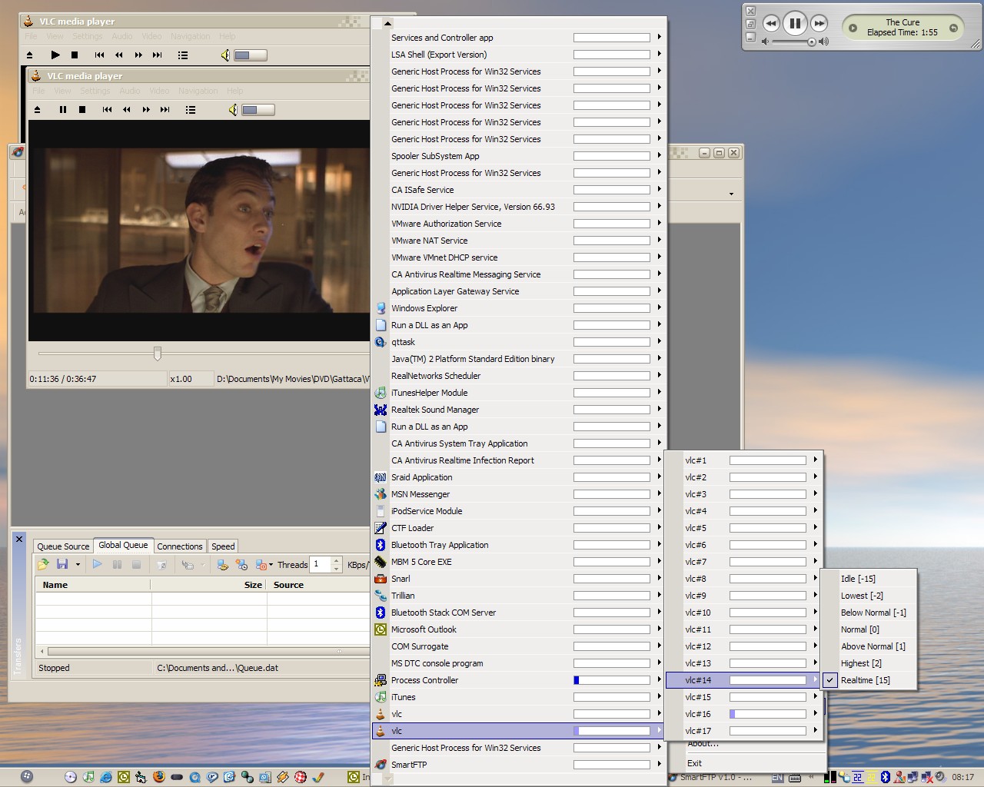Click play in the back VLC window
This screenshot has height=787, width=984.
(55, 55)
